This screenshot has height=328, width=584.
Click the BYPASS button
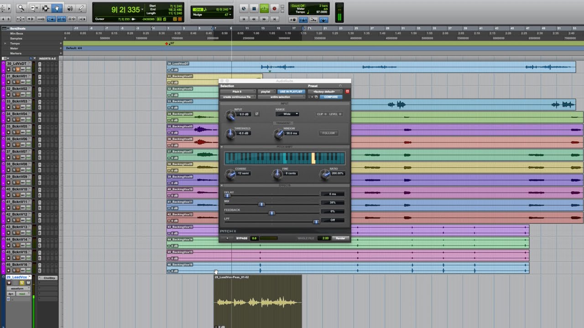pyautogui.click(x=242, y=238)
